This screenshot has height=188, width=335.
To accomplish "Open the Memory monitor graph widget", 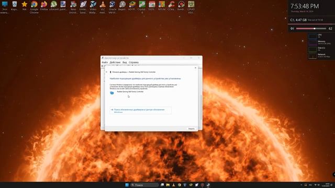I will click(x=312, y=43).
